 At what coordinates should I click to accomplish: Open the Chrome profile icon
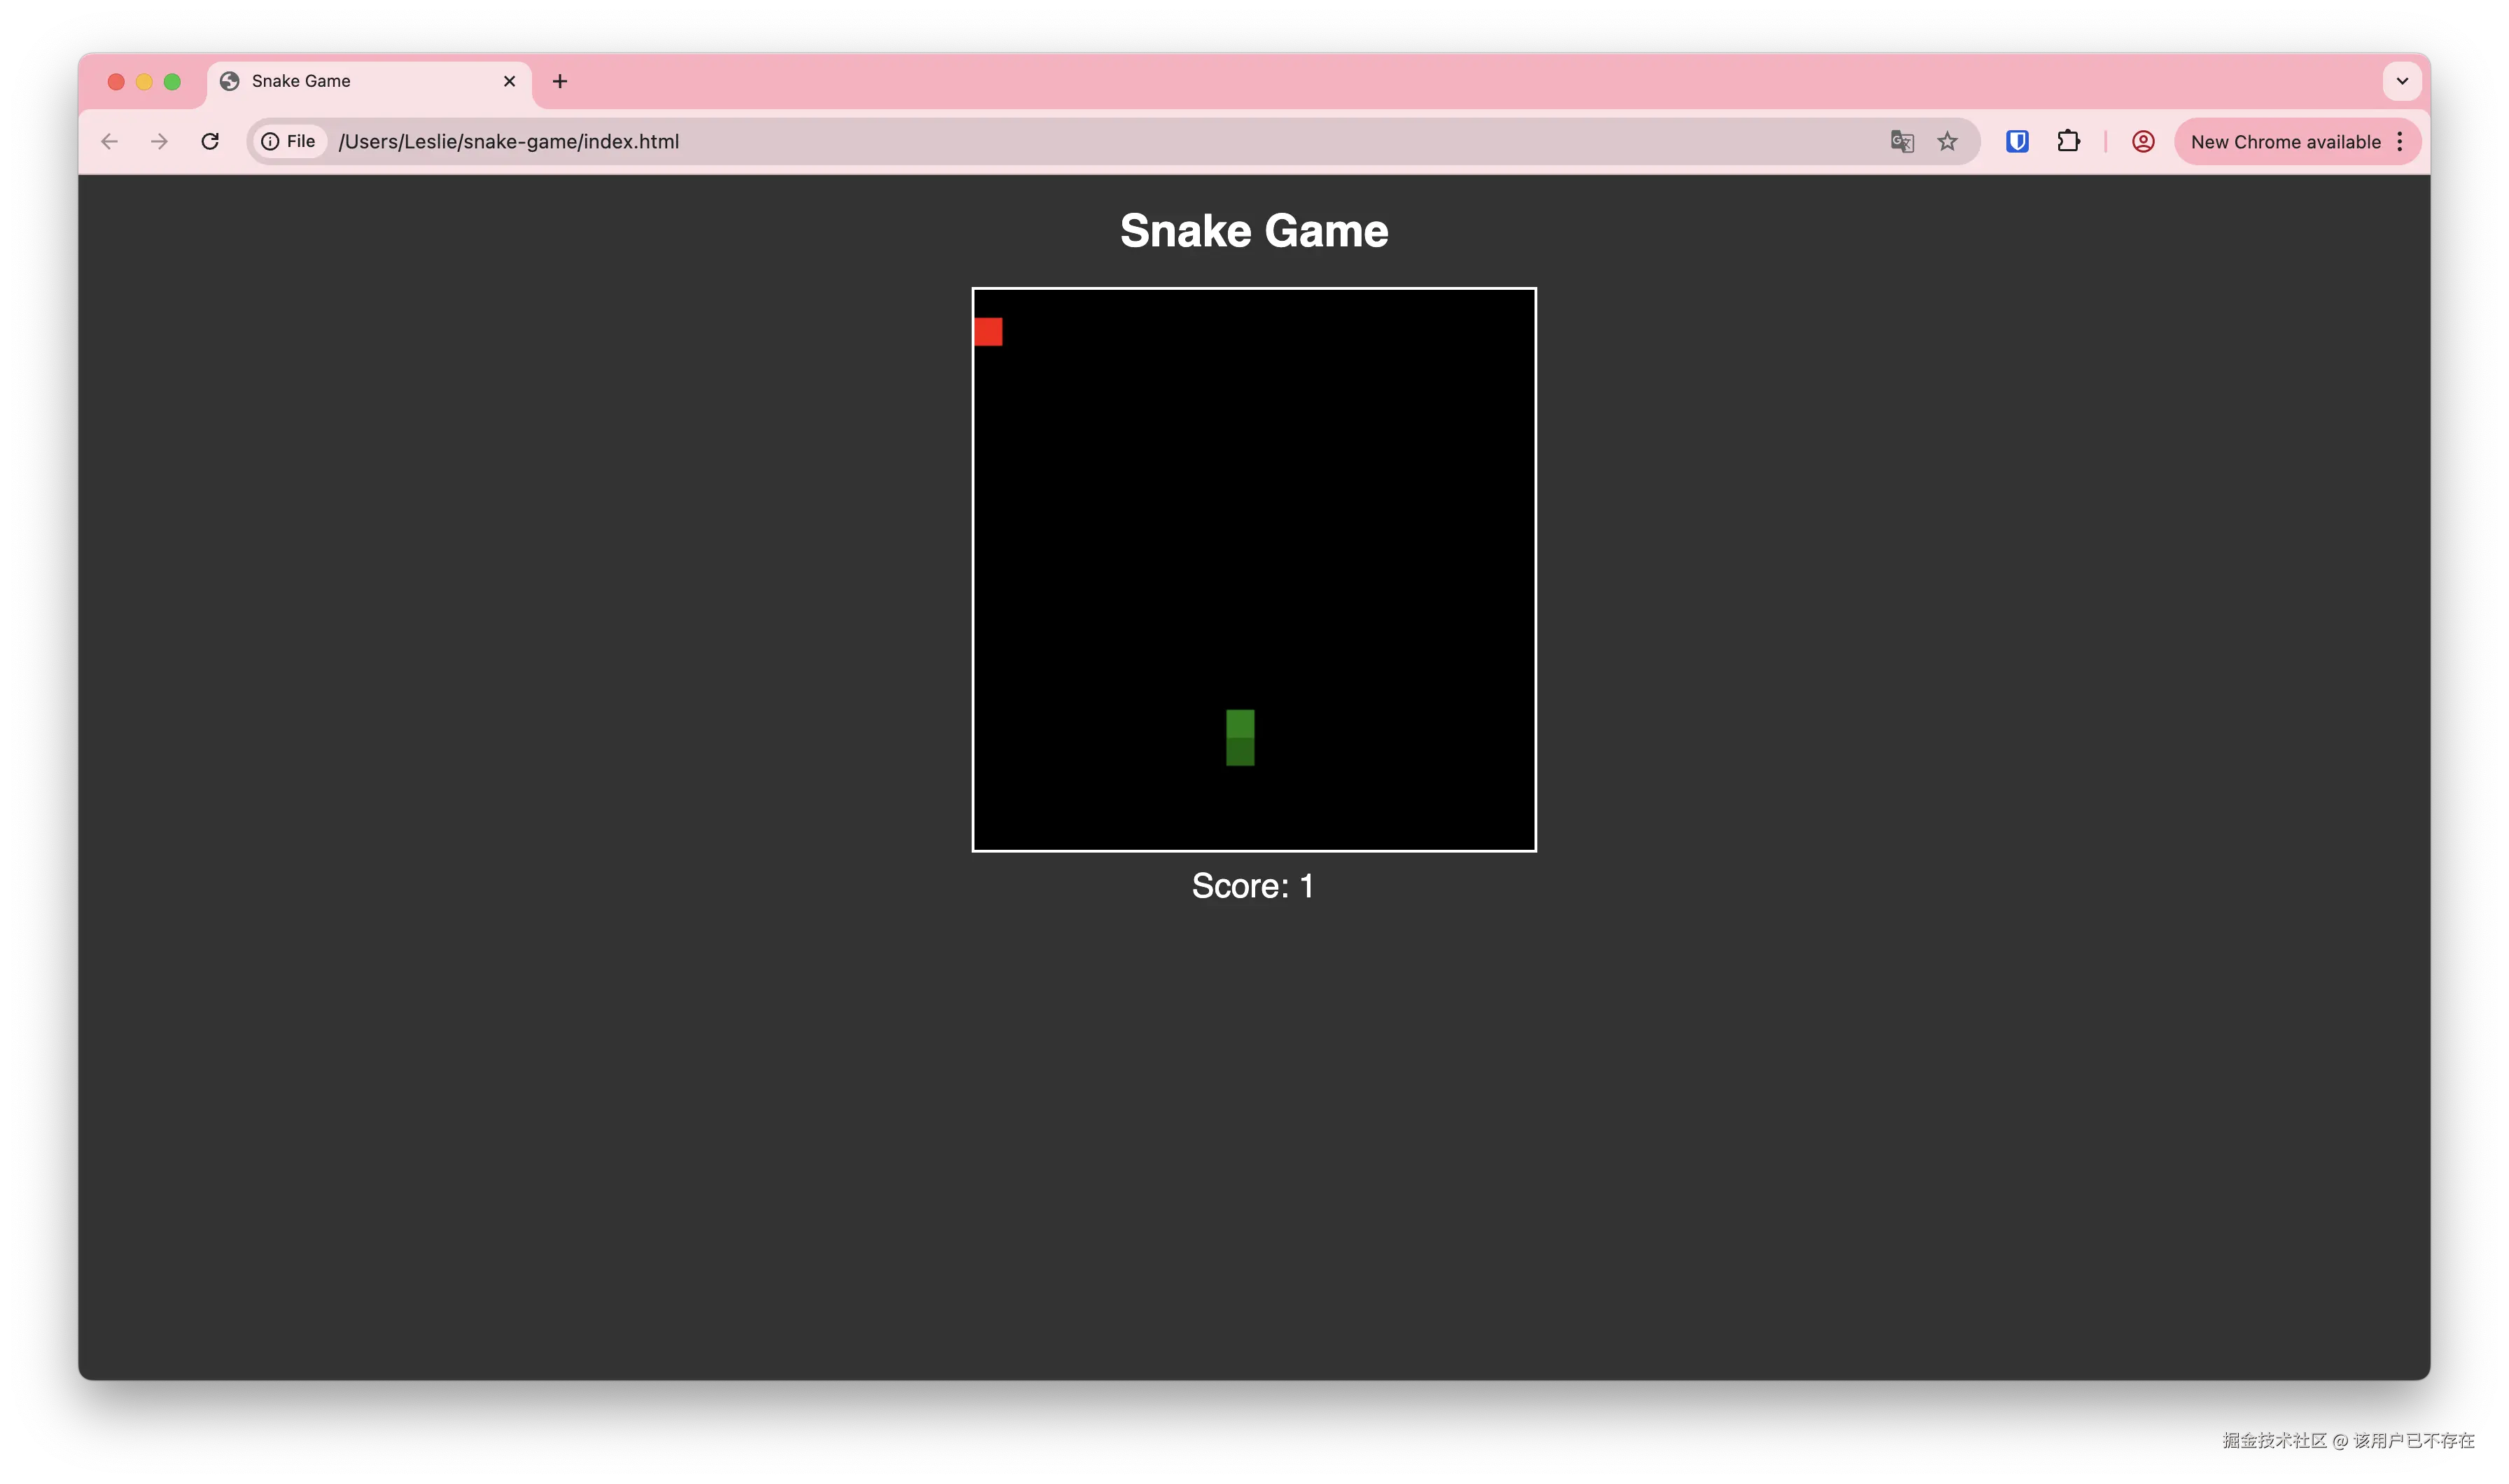tap(2143, 141)
